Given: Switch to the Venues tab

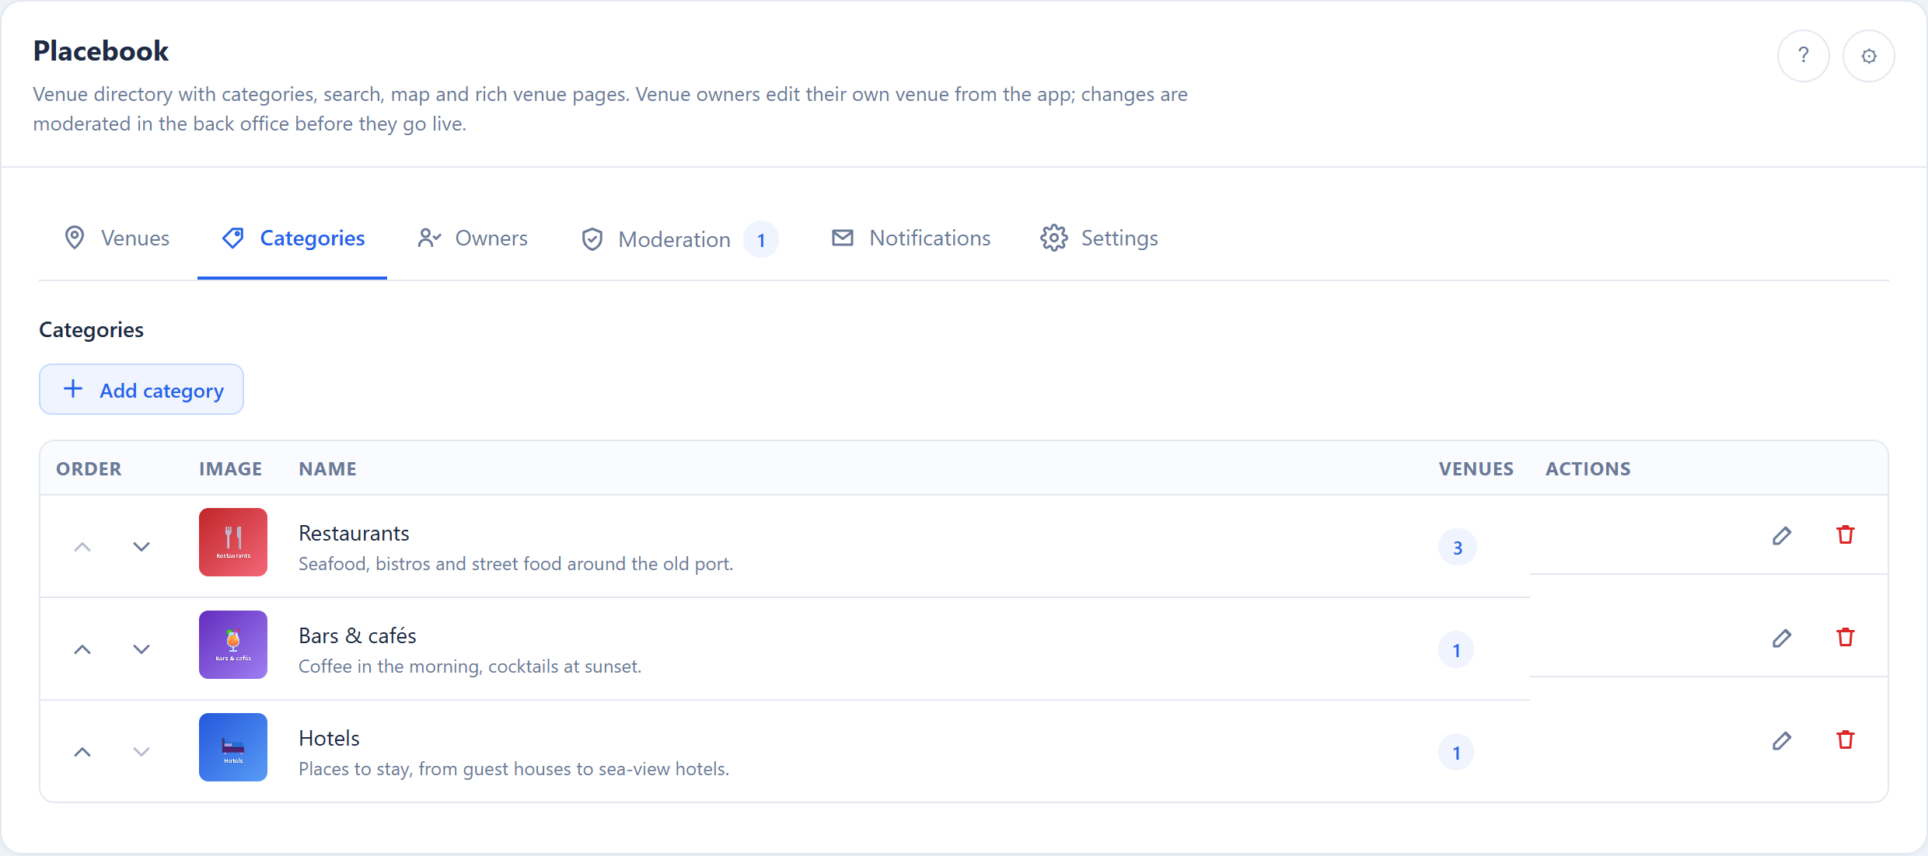Looking at the screenshot, I should pyautogui.click(x=117, y=238).
